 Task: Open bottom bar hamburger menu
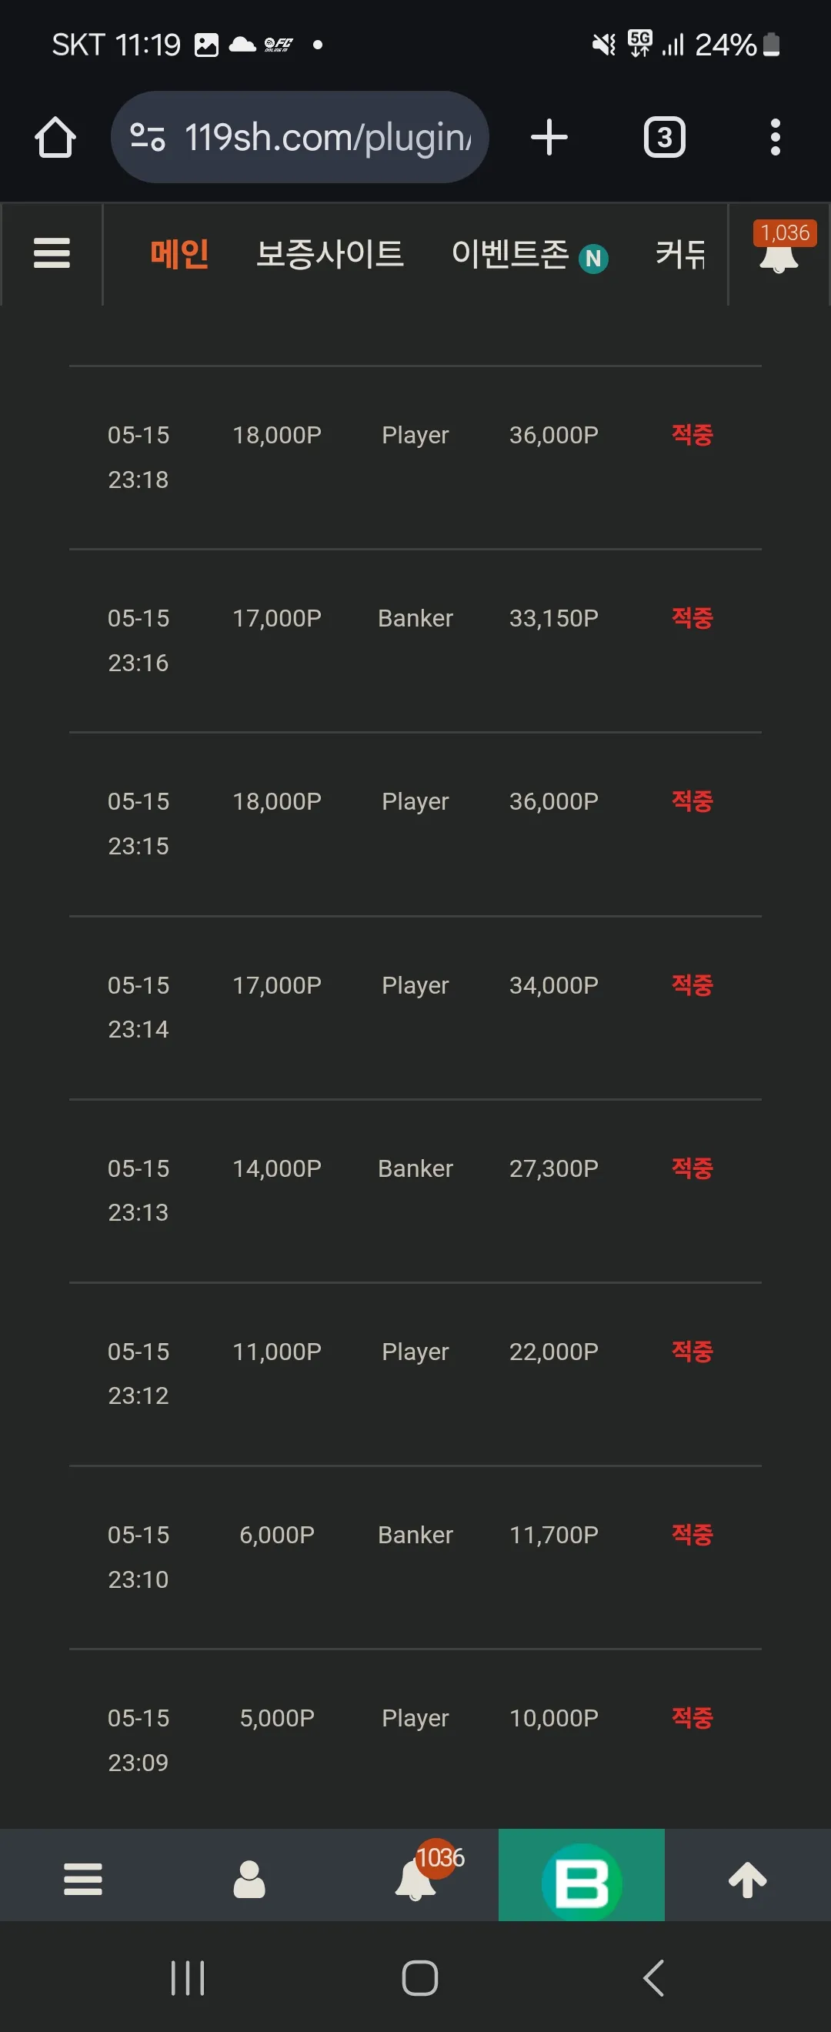pyautogui.click(x=83, y=1878)
